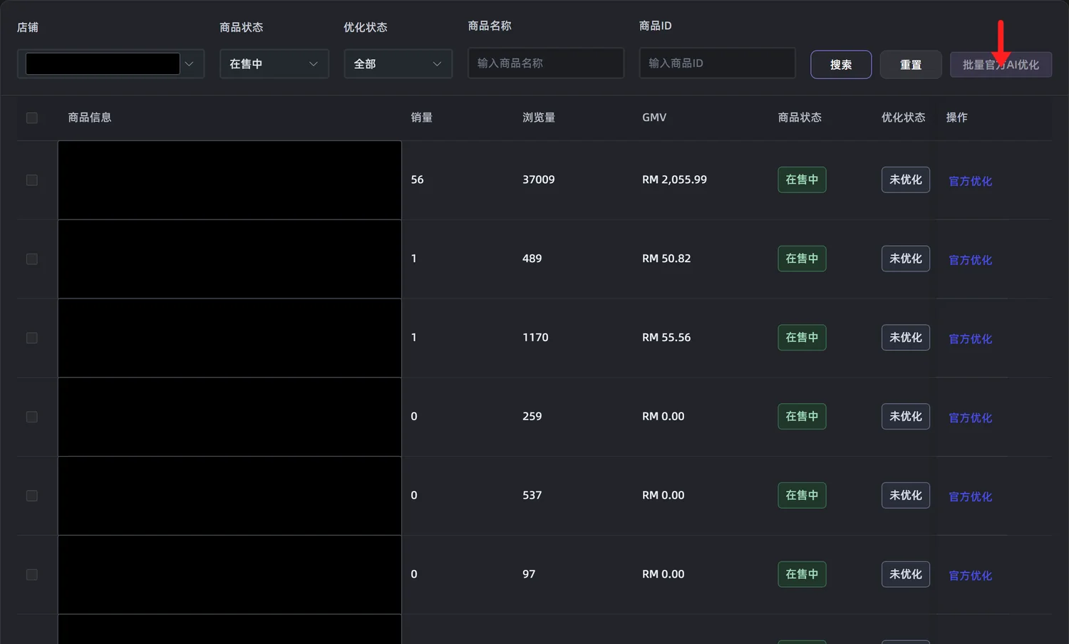Click the RM 2,055.99 GMV value
This screenshot has height=644, width=1069.
point(674,180)
